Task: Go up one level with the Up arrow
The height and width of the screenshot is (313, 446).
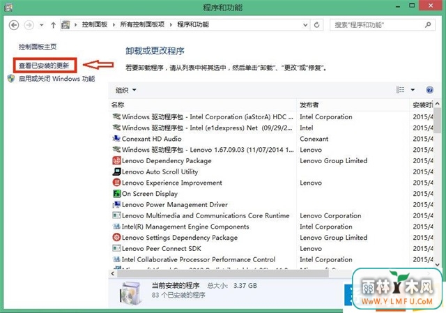Action: pyautogui.click(x=53, y=25)
